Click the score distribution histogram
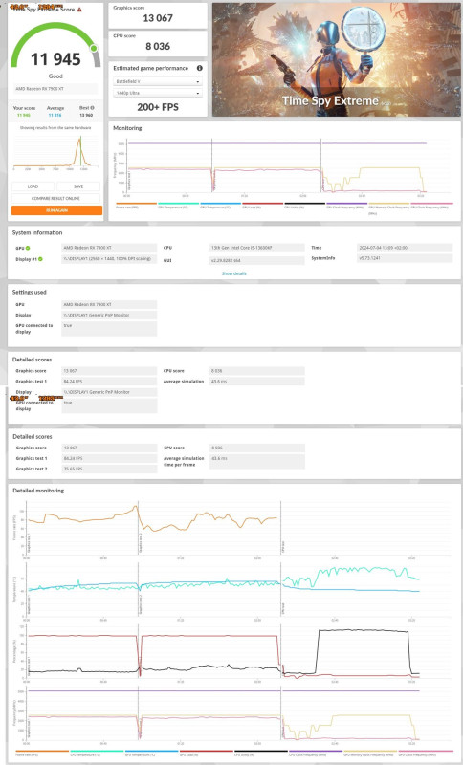Viewport: 463px width, 765px height. point(55,152)
